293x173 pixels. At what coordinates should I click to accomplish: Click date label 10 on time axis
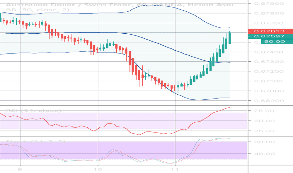click(98, 170)
